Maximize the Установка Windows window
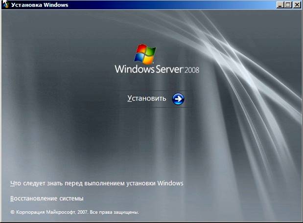303x223 pixels. click(x=288, y=4)
